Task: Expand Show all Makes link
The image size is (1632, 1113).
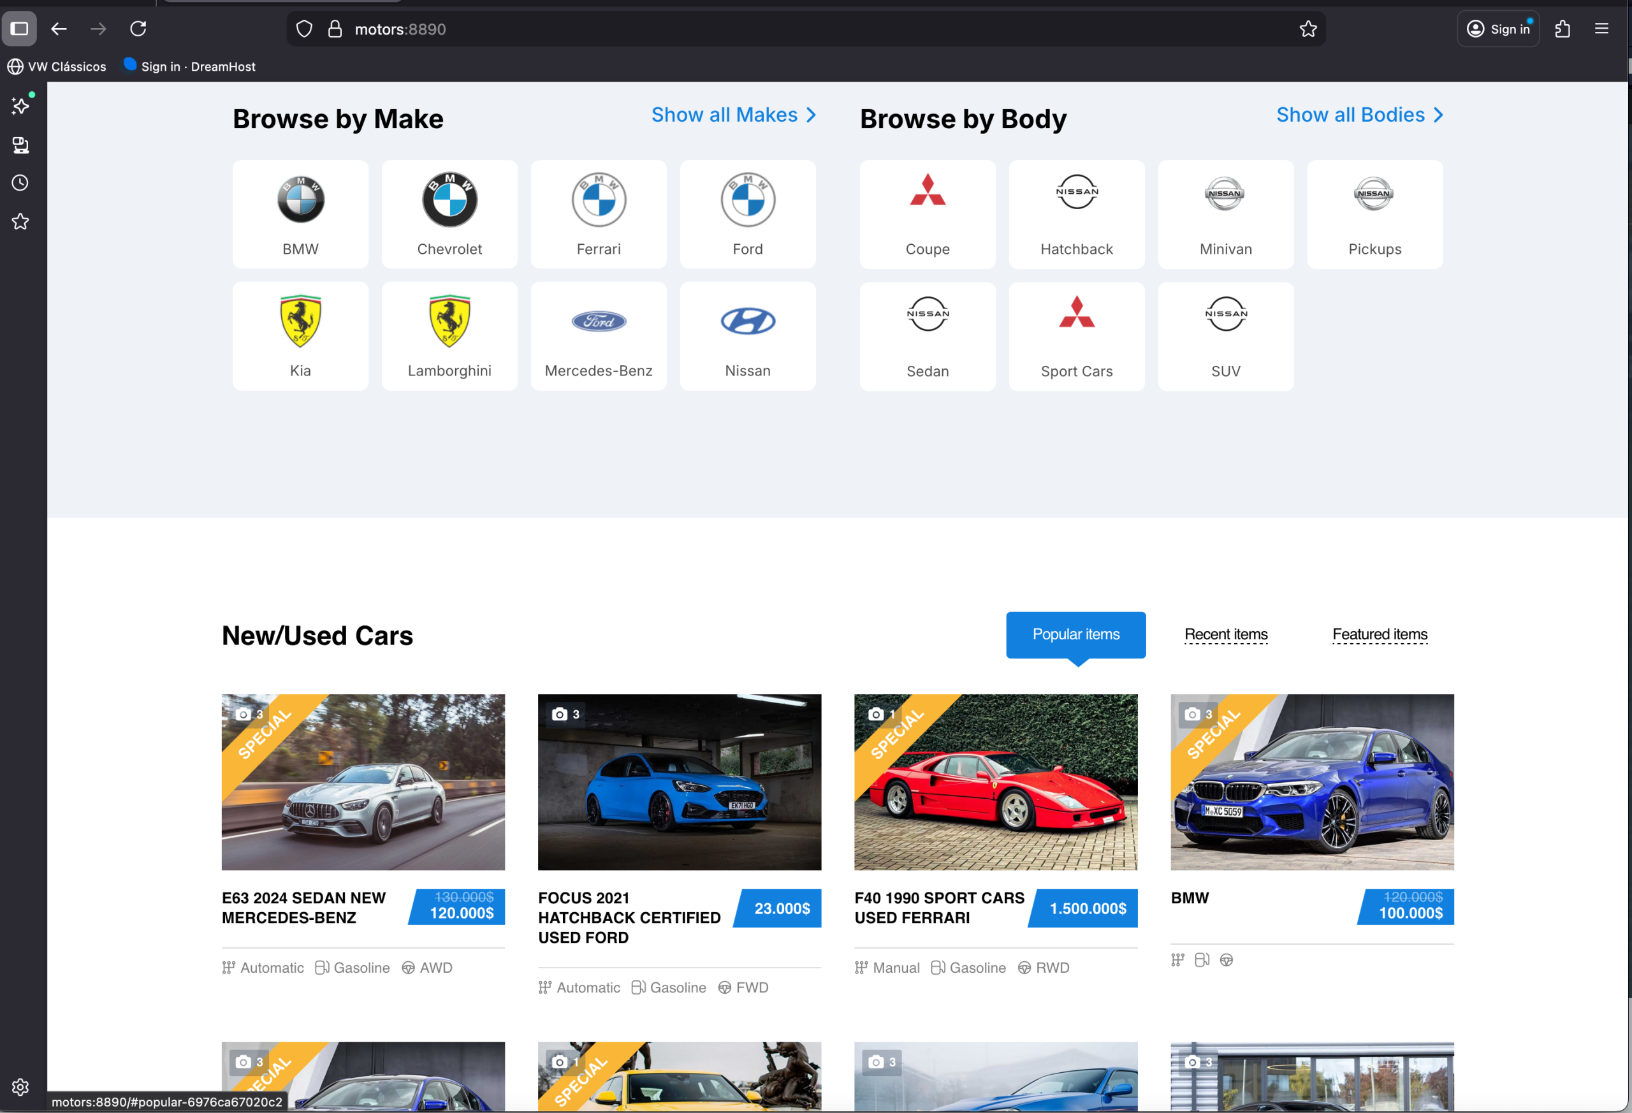Action: (733, 115)
